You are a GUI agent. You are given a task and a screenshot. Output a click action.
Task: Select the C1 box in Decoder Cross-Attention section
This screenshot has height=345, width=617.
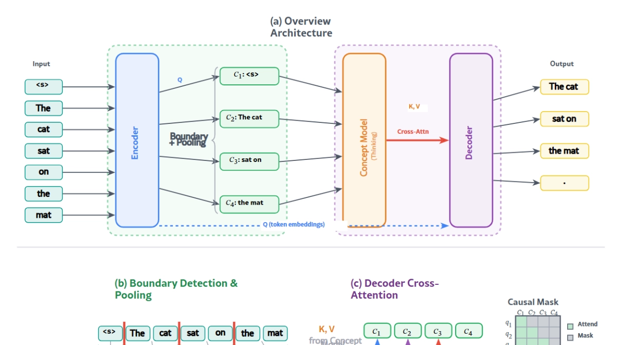click(x=377, y=331)
